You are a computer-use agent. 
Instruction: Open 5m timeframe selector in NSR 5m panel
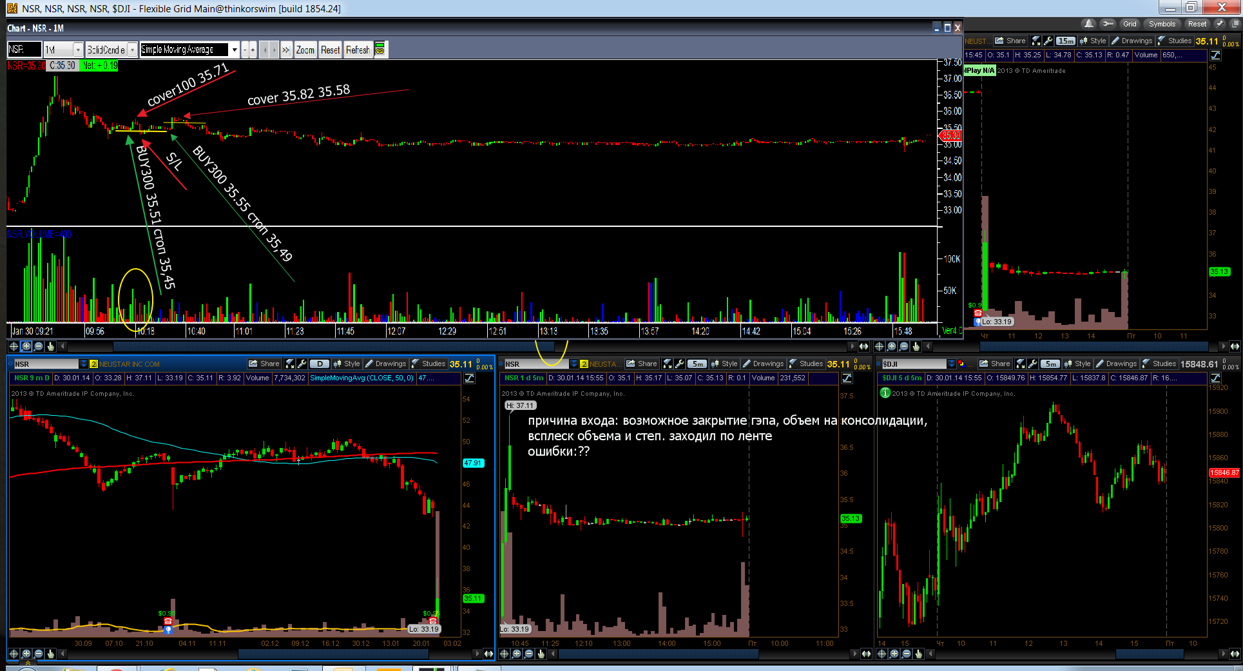(697, 364)
